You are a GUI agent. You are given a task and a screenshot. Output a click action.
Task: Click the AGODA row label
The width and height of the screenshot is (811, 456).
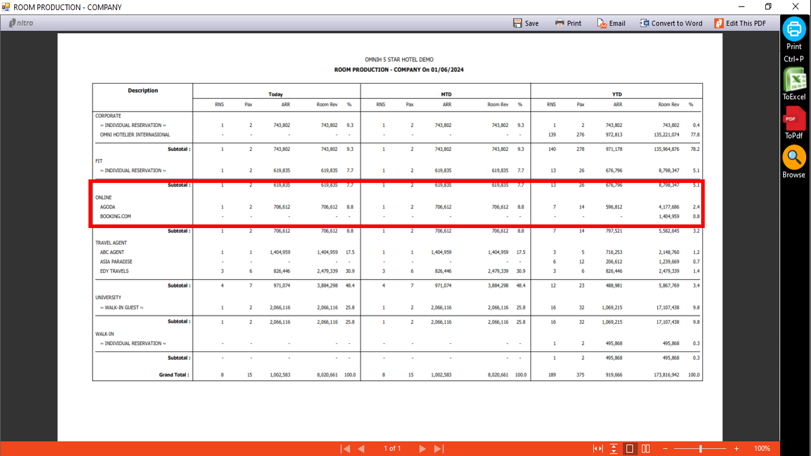pyautogui.click(x=107, y=207)
